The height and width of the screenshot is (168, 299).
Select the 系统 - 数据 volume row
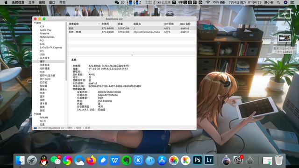(132, 32)
